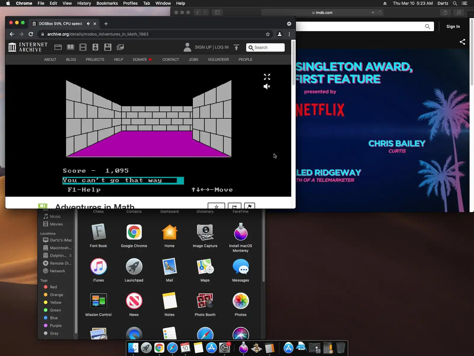Screen dimensions: 474x356
Task: Click the share icon on the IMDb page
Action: (x=462, y=42)
